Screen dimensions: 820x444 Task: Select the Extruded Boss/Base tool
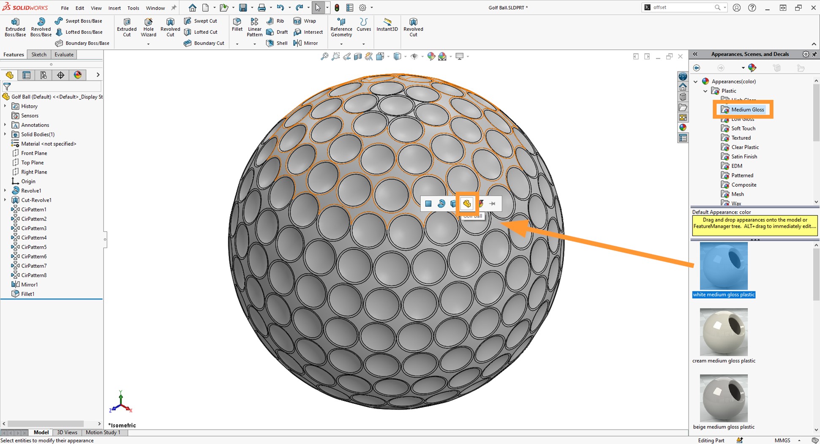(x=15, y=27)
